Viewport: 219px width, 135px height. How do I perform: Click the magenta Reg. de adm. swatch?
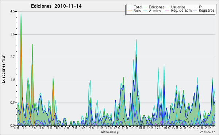pyautogui.click(x=167, y=11)
